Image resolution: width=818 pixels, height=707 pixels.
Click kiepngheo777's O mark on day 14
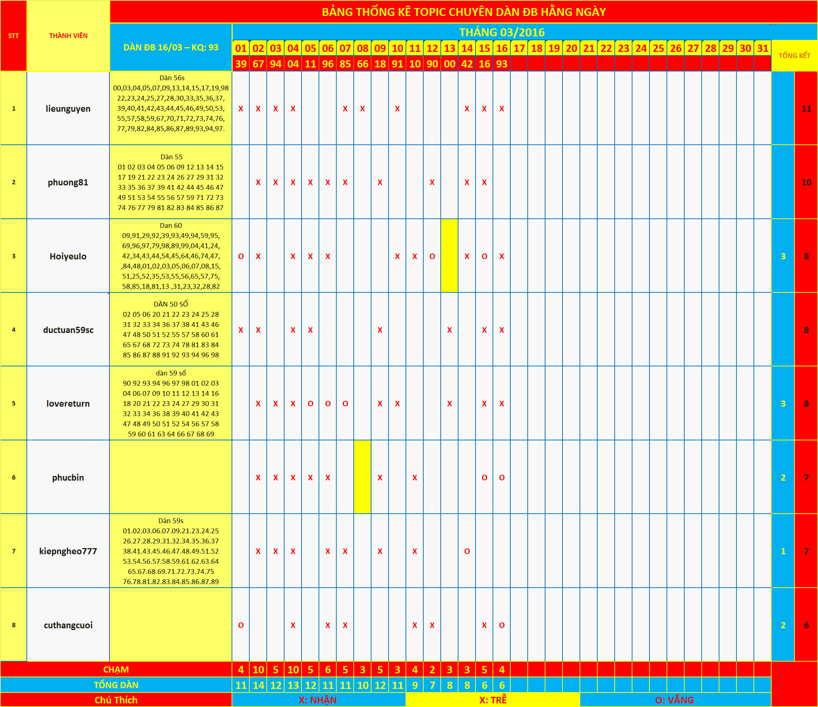(467, 551)
